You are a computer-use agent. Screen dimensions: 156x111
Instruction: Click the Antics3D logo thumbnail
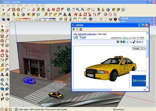pos(139,81)
